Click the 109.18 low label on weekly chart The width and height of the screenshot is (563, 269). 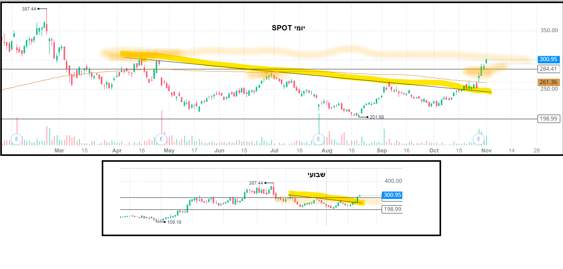[174, 222]
